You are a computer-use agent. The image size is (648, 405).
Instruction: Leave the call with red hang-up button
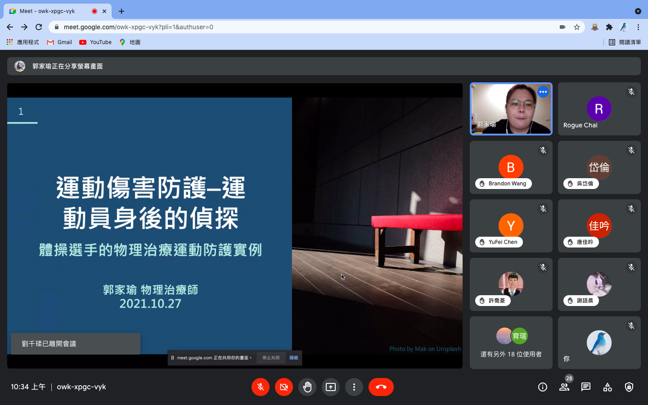coord(381,387)
